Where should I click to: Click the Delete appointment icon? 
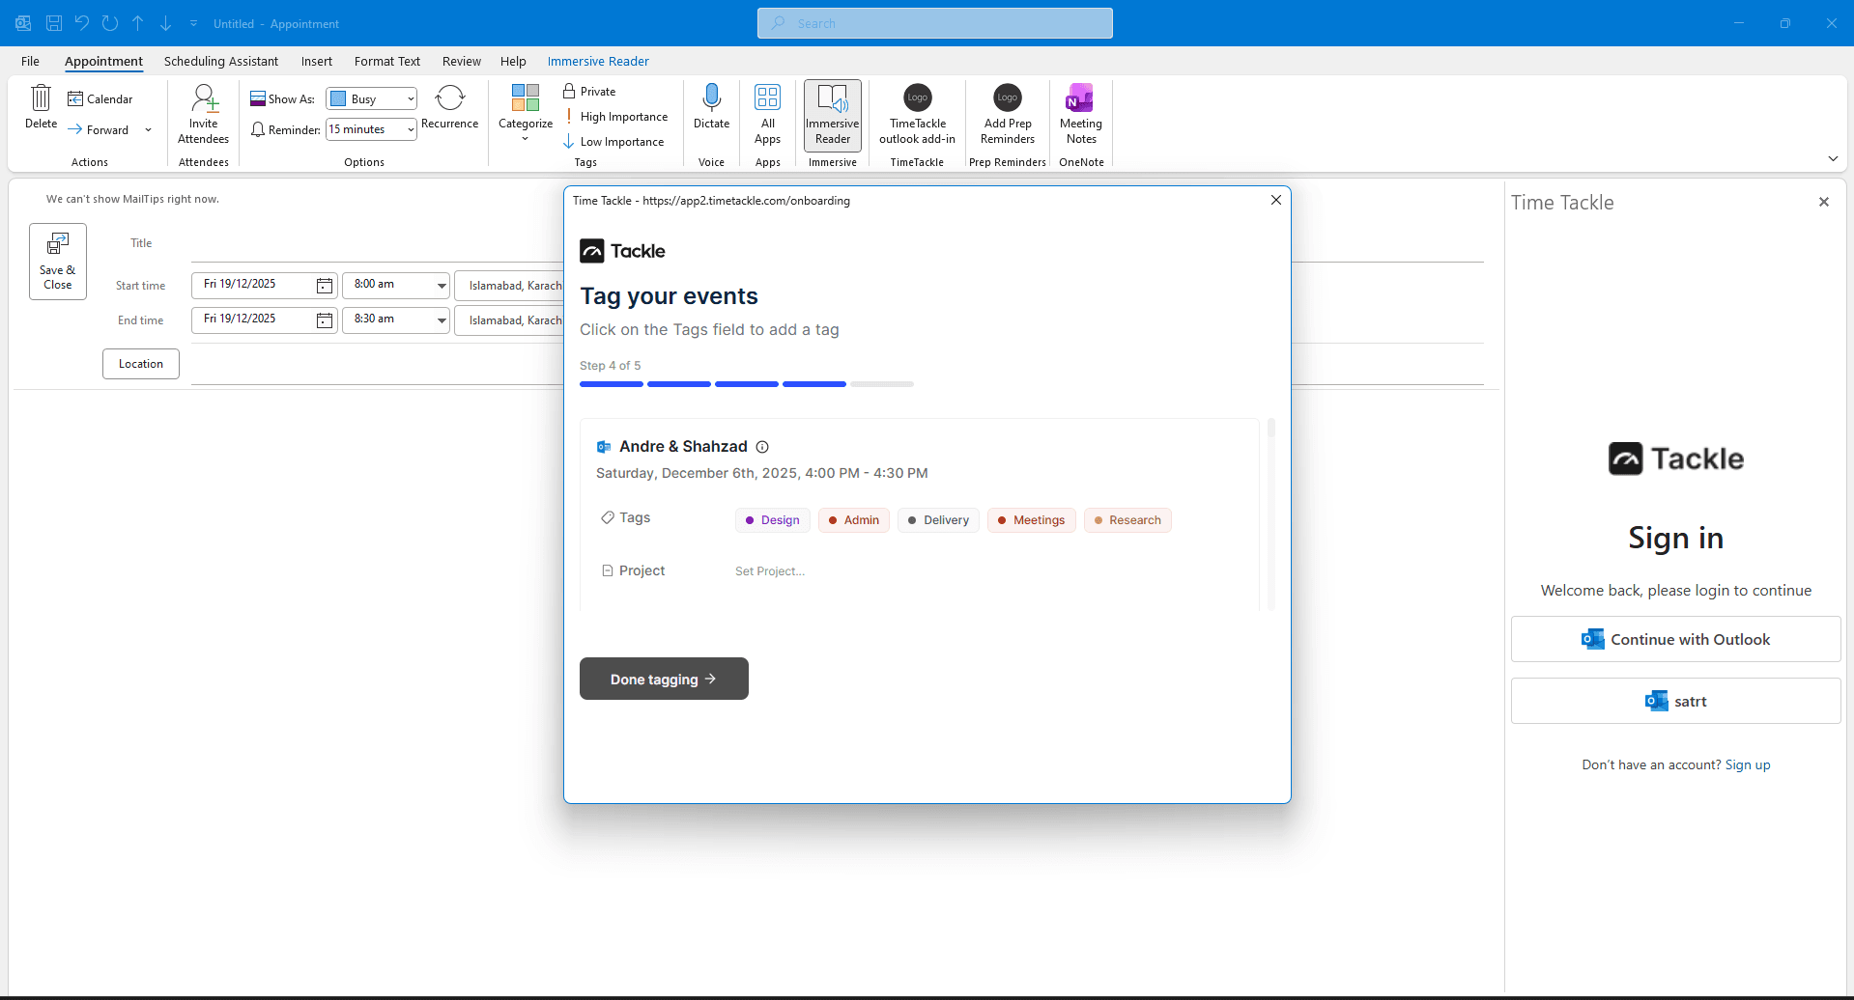click(x=41, y=107)
